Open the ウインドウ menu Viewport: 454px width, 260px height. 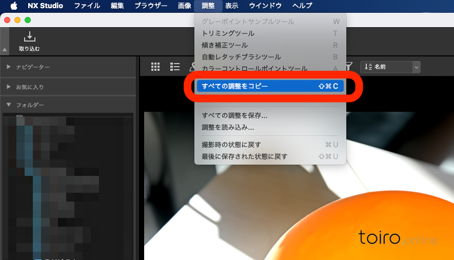click(x=265, y=6)
